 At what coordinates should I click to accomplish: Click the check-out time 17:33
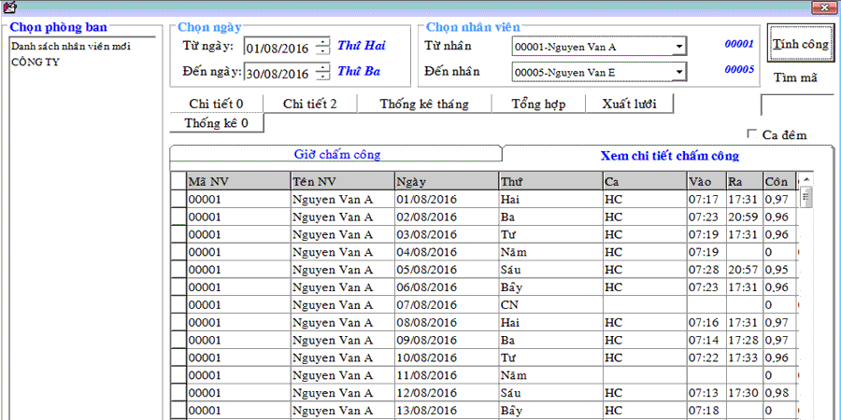pyautogui.click(x=743, y=357)
